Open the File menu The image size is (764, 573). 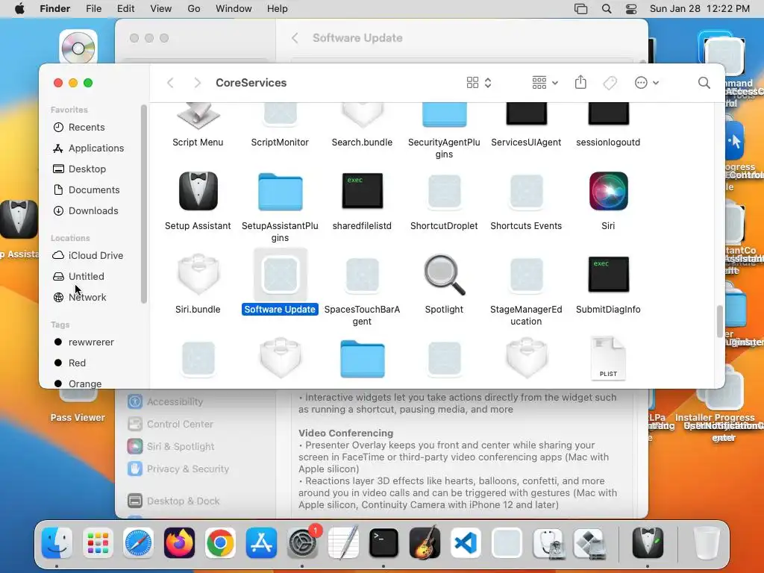[x=93, y=9]
